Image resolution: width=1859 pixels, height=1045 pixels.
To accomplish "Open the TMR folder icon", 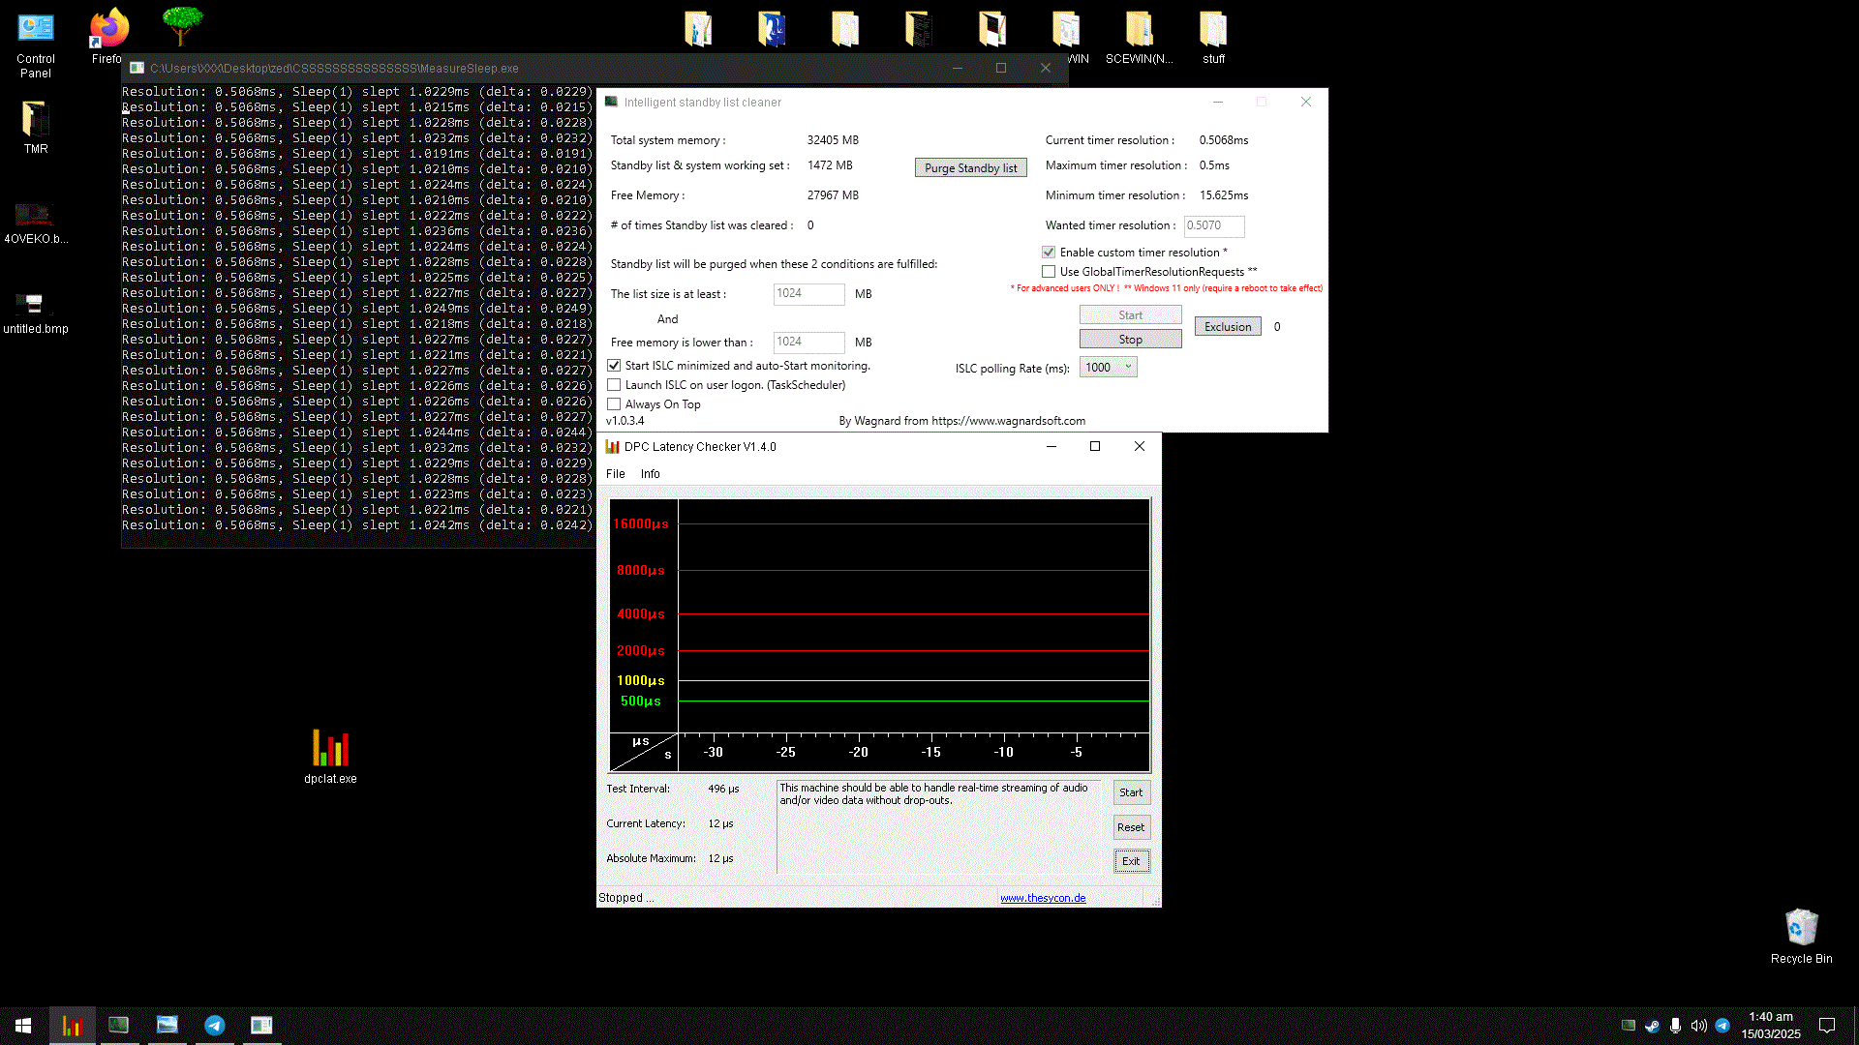I will point(36,120).
